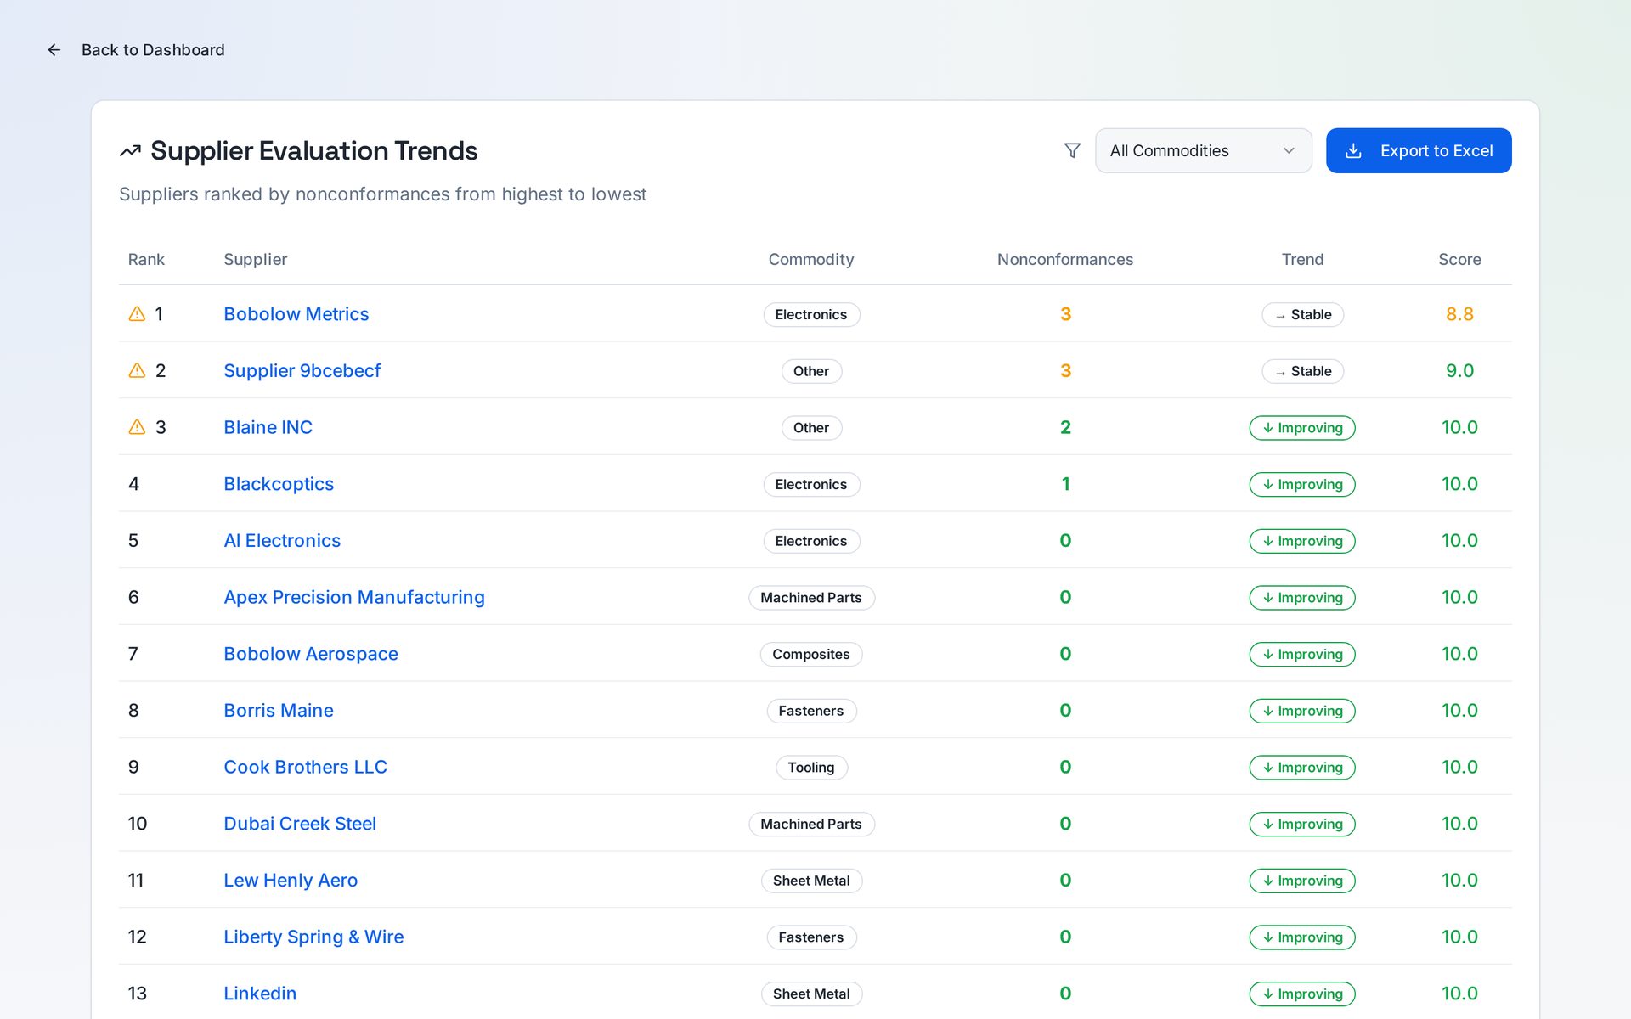
Task: Open Dubai Creek Steel link
Action: click(300, 824)
